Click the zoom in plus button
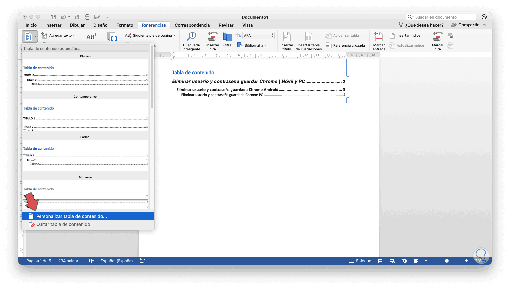 coord(466,261)
